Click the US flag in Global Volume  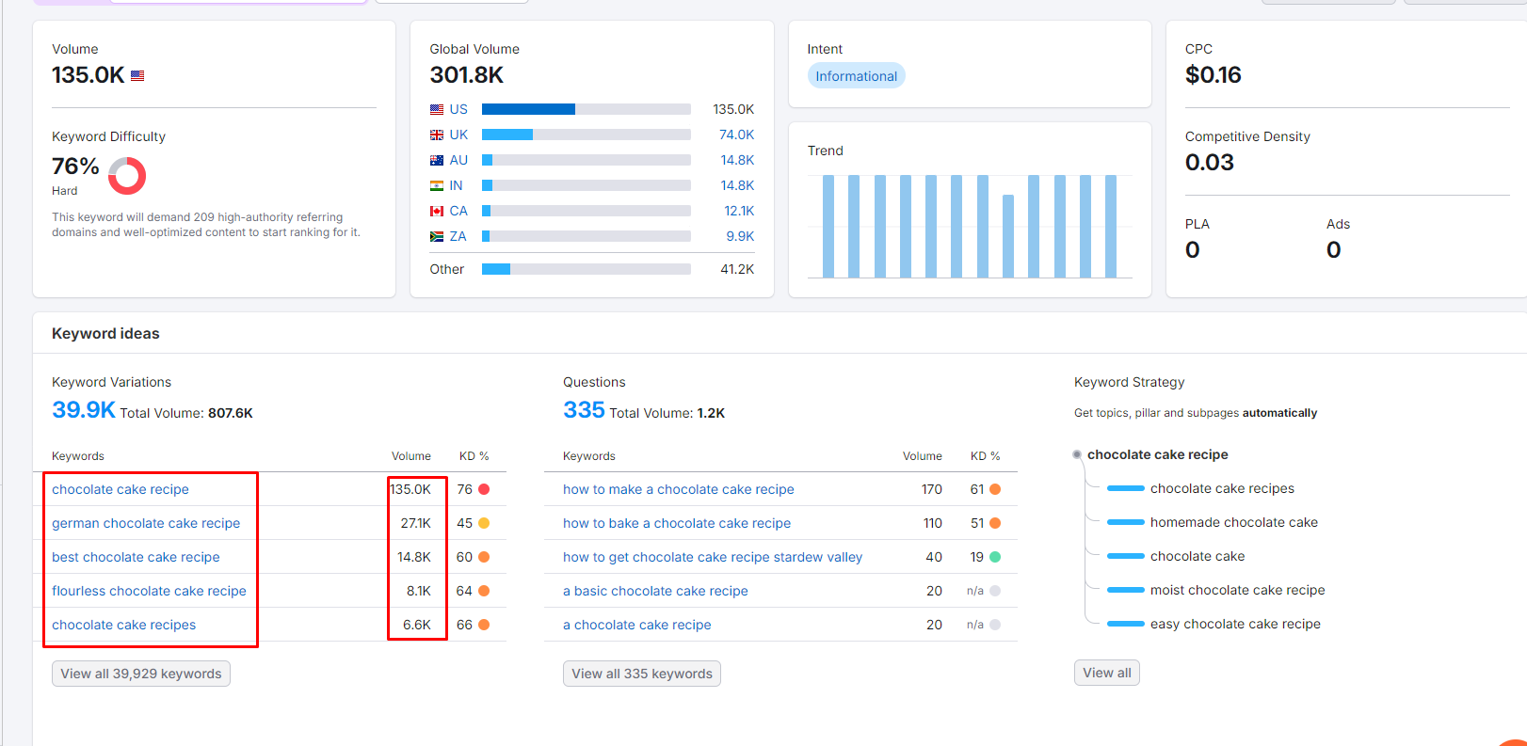pyautogui.click(x=437, y=109)
